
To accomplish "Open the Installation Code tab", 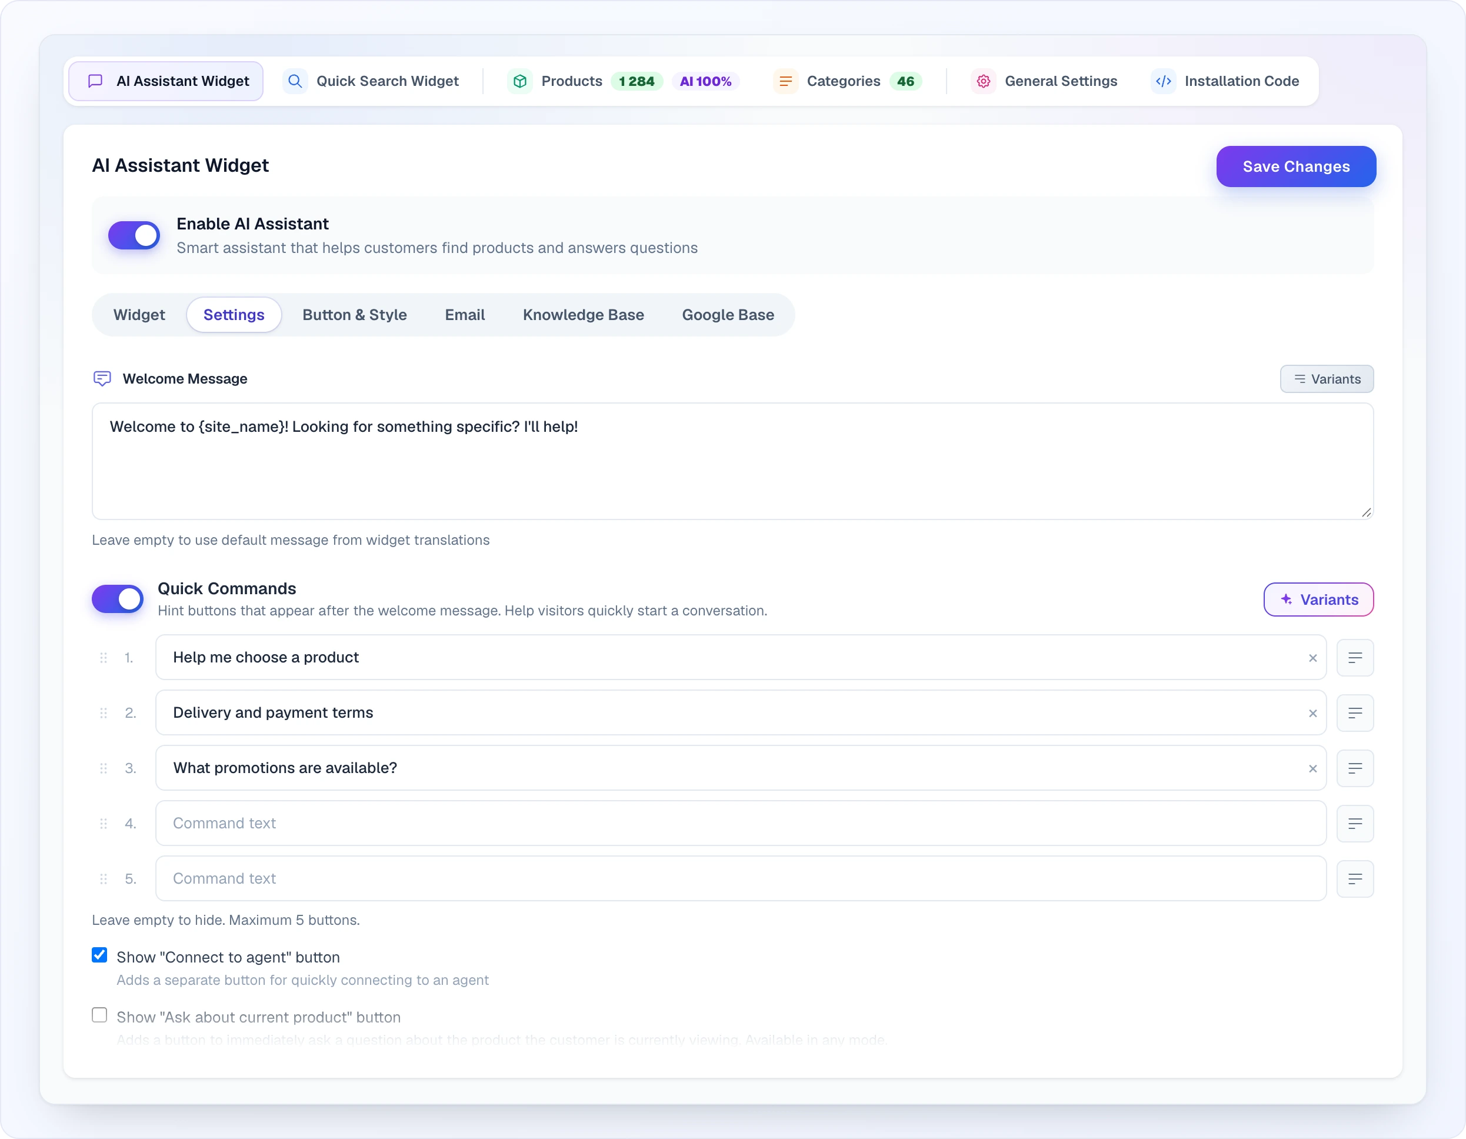I will 1225,81.
